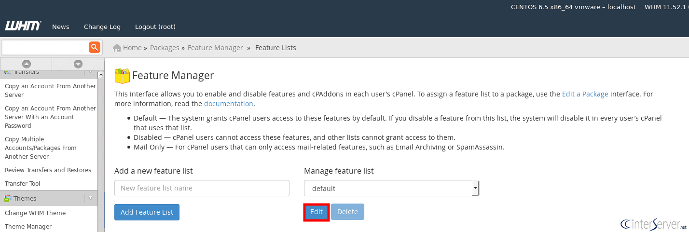This screenshot has width=689, height=232.
Task: Click the Themes section icon
Action: pos(8,198)
